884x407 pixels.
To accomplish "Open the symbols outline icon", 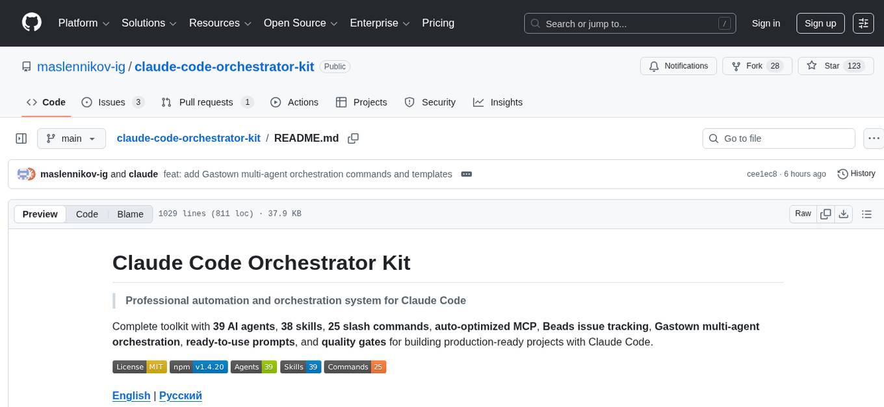I will (866, 213).
